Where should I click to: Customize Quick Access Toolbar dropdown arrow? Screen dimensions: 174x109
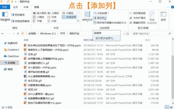[16, 2]
